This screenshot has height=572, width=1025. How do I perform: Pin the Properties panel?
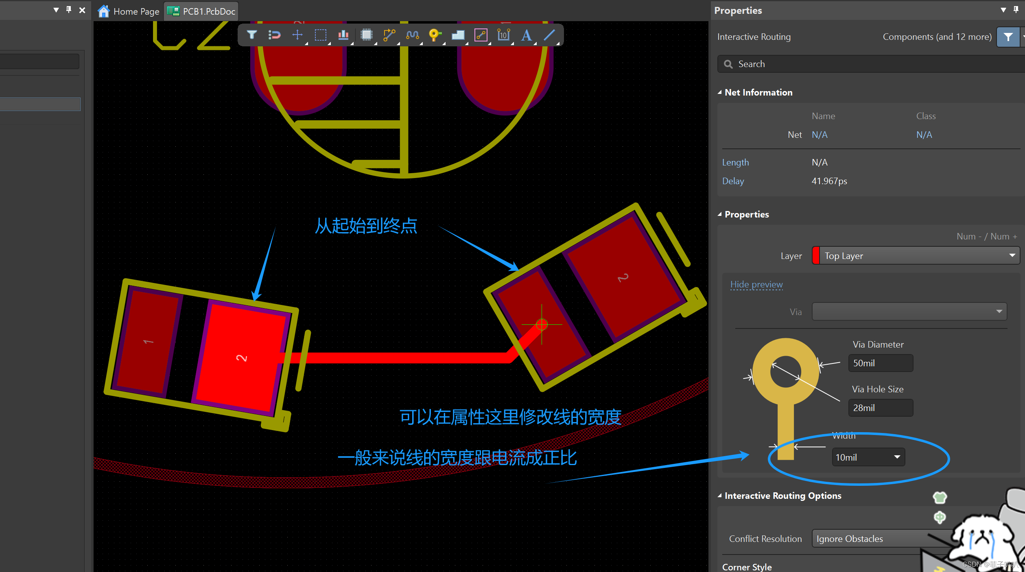pos(1016,10)
